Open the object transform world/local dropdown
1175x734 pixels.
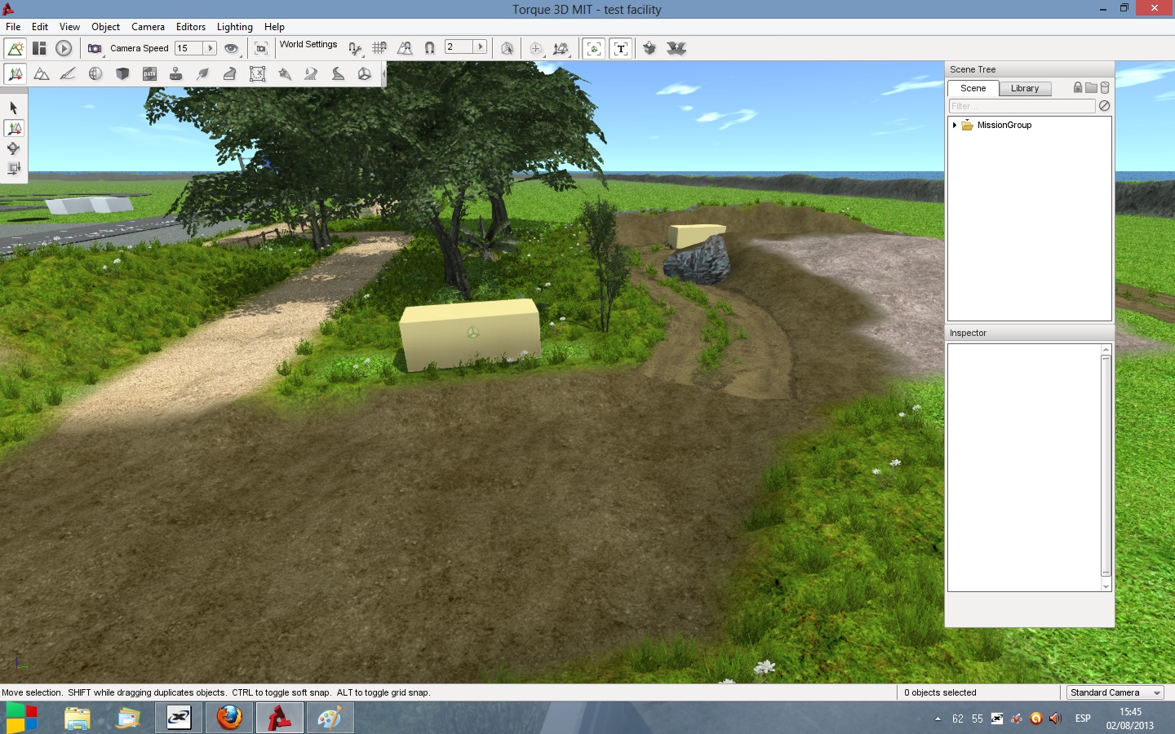pyautogui.click(x=561, y=48)
